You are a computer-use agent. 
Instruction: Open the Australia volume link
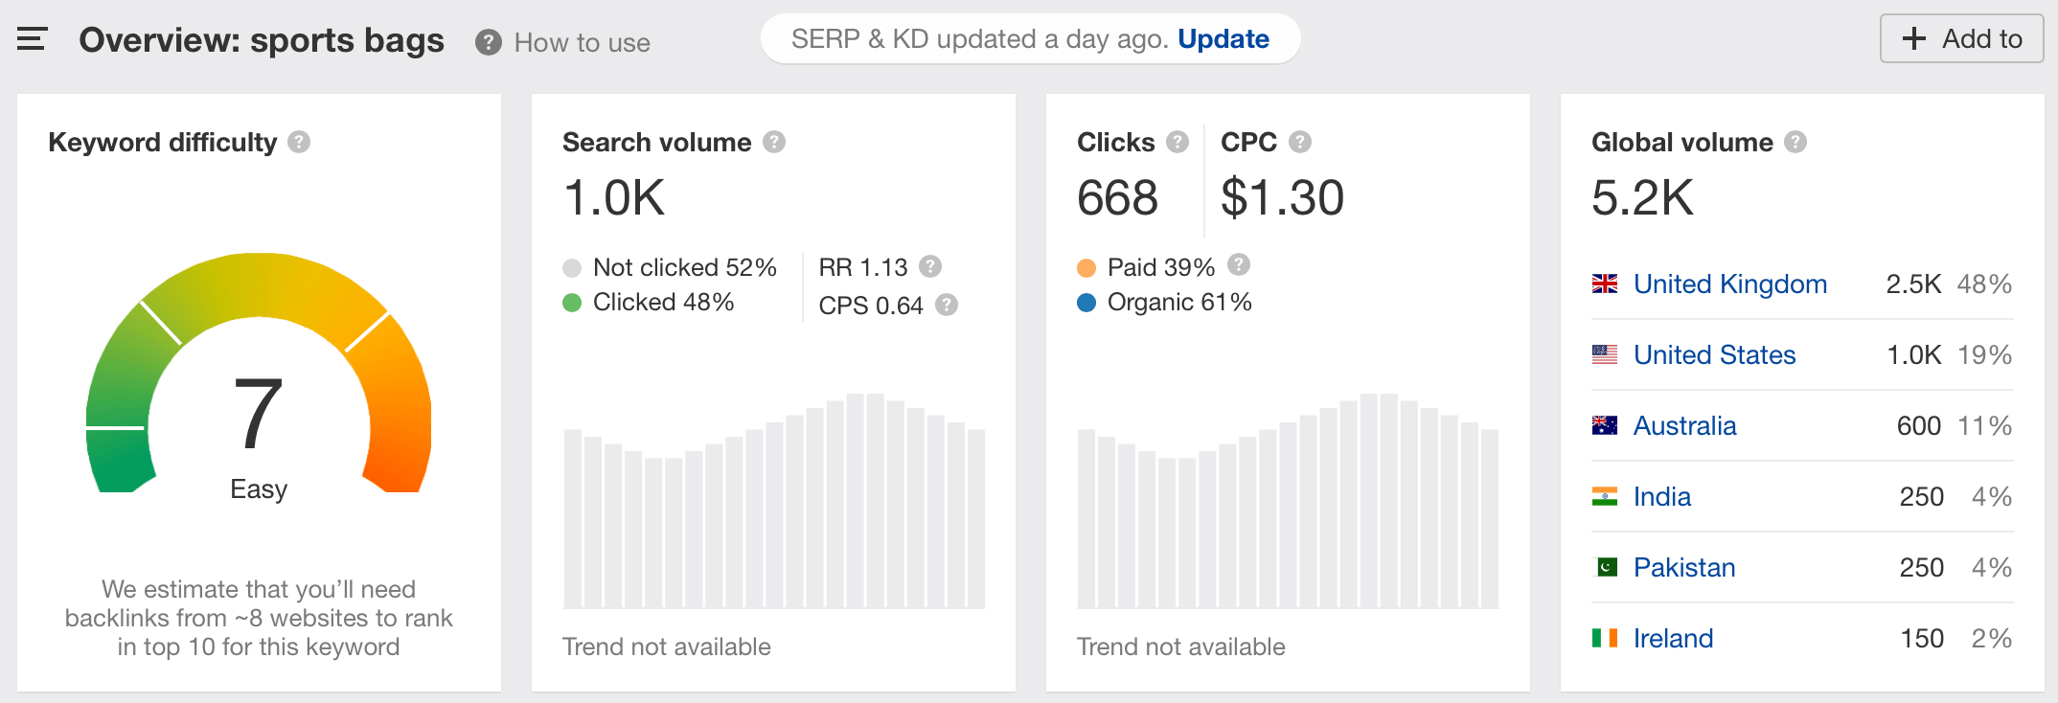point(1684,426)
